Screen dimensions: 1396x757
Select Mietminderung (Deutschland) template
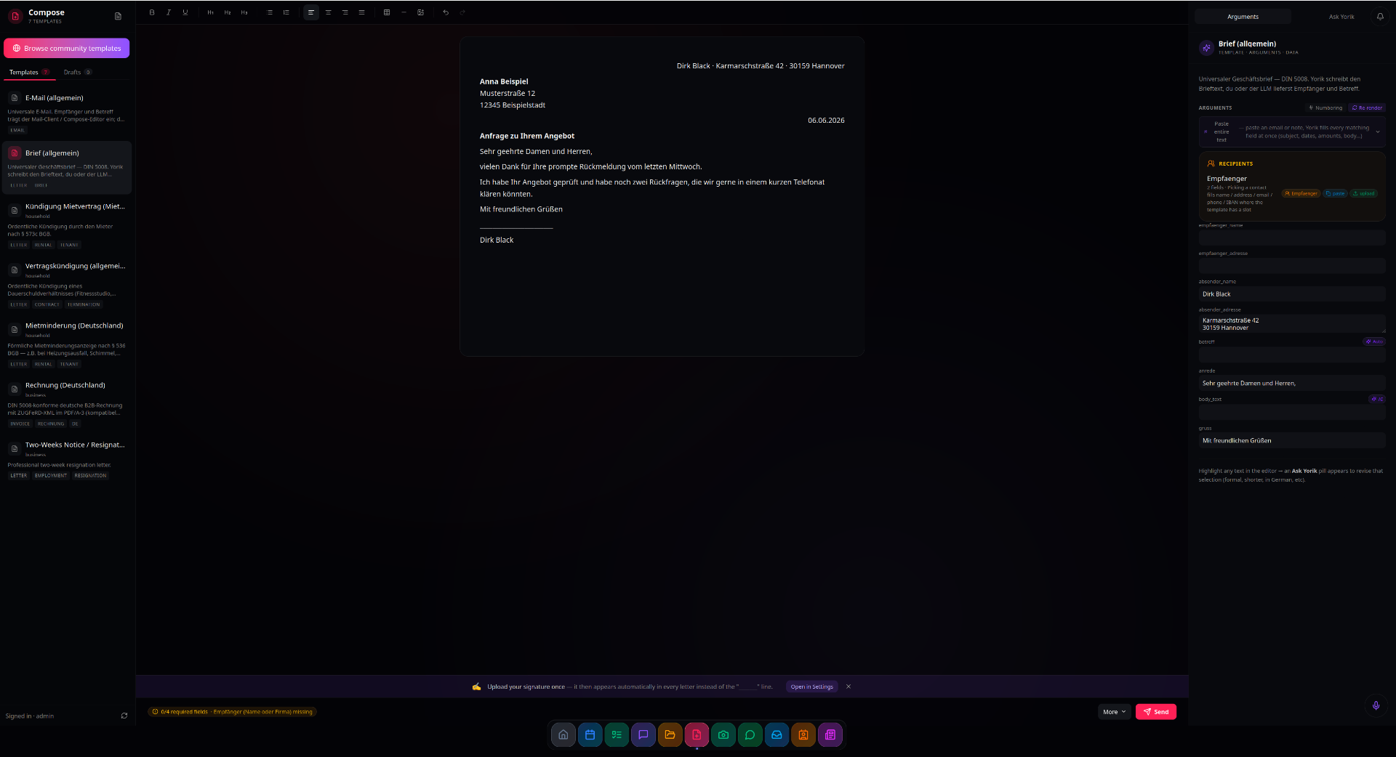click(x=67, y=344)
